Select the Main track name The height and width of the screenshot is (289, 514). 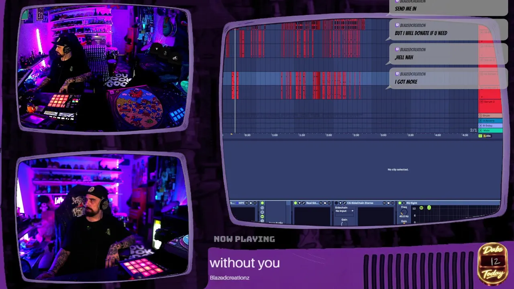coord(486,130)
